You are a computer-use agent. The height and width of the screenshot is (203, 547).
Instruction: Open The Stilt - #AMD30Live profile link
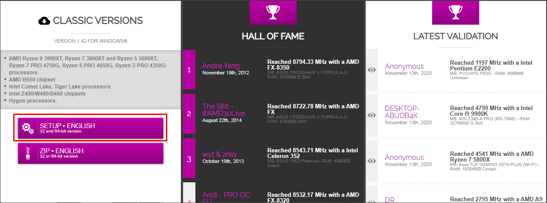(224, 110)
